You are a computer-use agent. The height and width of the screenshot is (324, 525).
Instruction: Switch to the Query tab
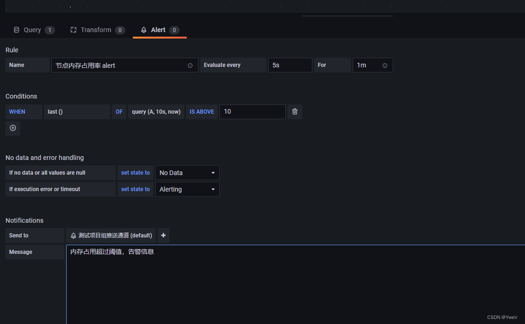(x=32, y=29)
